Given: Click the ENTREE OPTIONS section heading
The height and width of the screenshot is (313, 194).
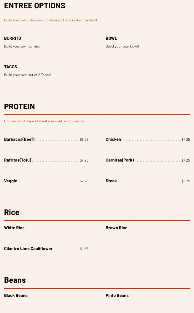Looking at the screenshot, I should click(x=35, y=6).
